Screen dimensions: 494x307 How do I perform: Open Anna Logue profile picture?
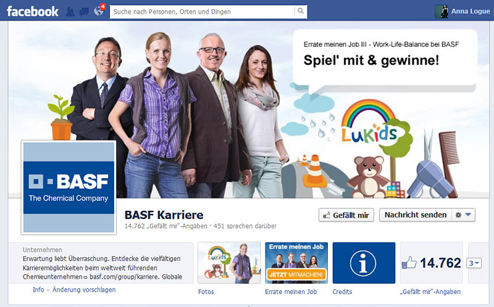coord(441,11)
